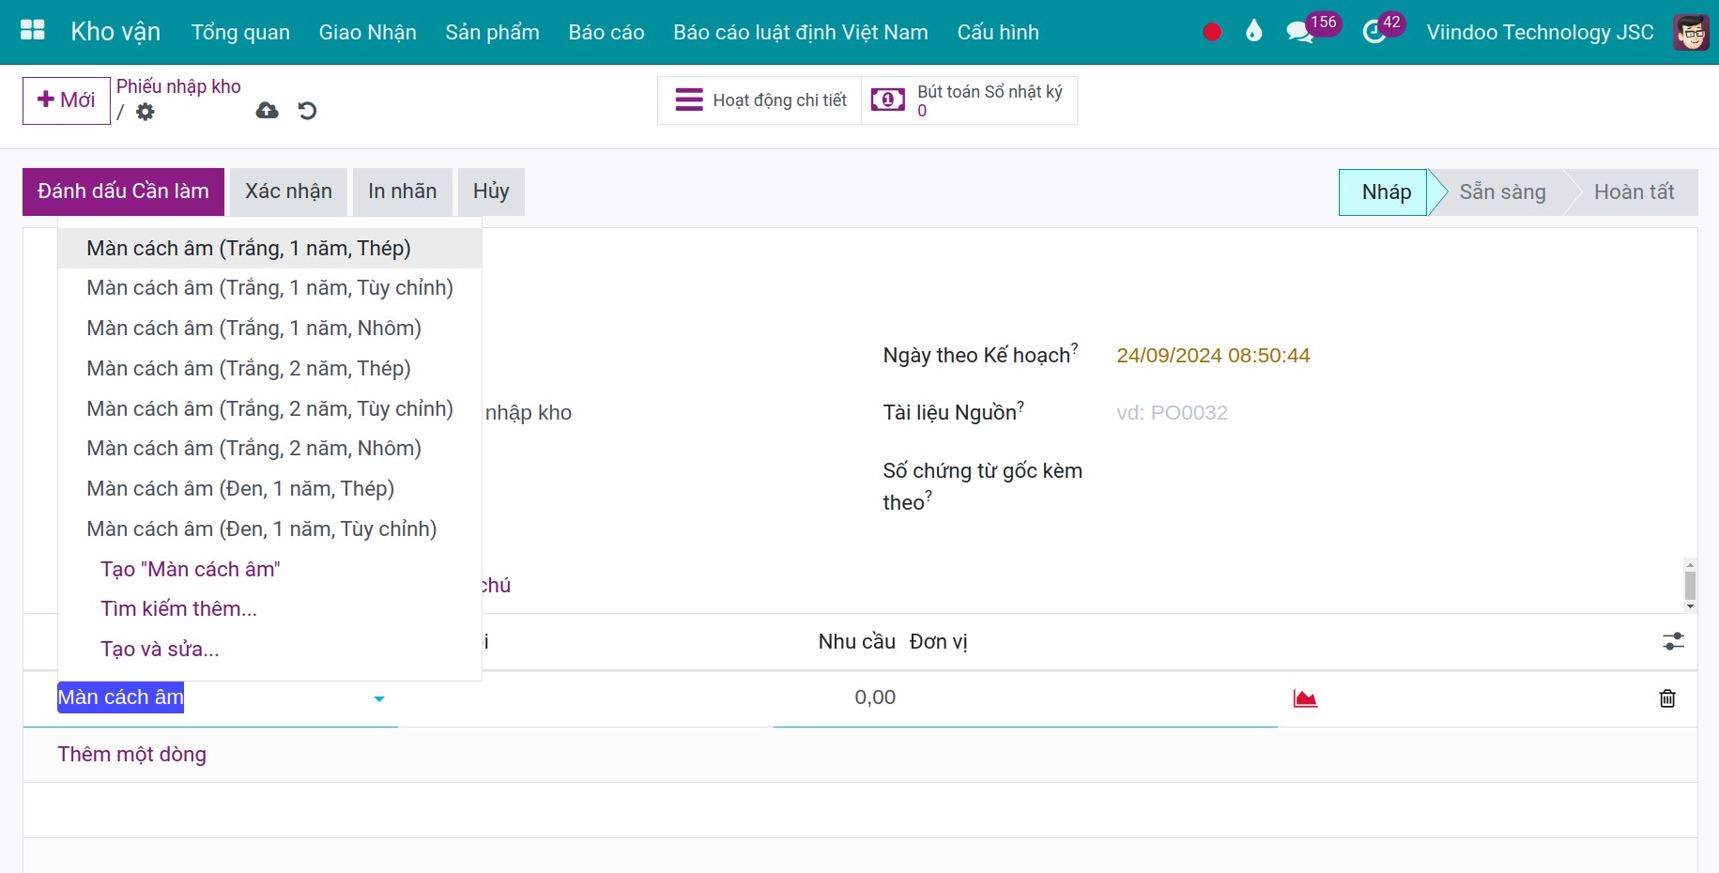
Task: Open Hoạt động chi tiết smart button
Action: 760,100
